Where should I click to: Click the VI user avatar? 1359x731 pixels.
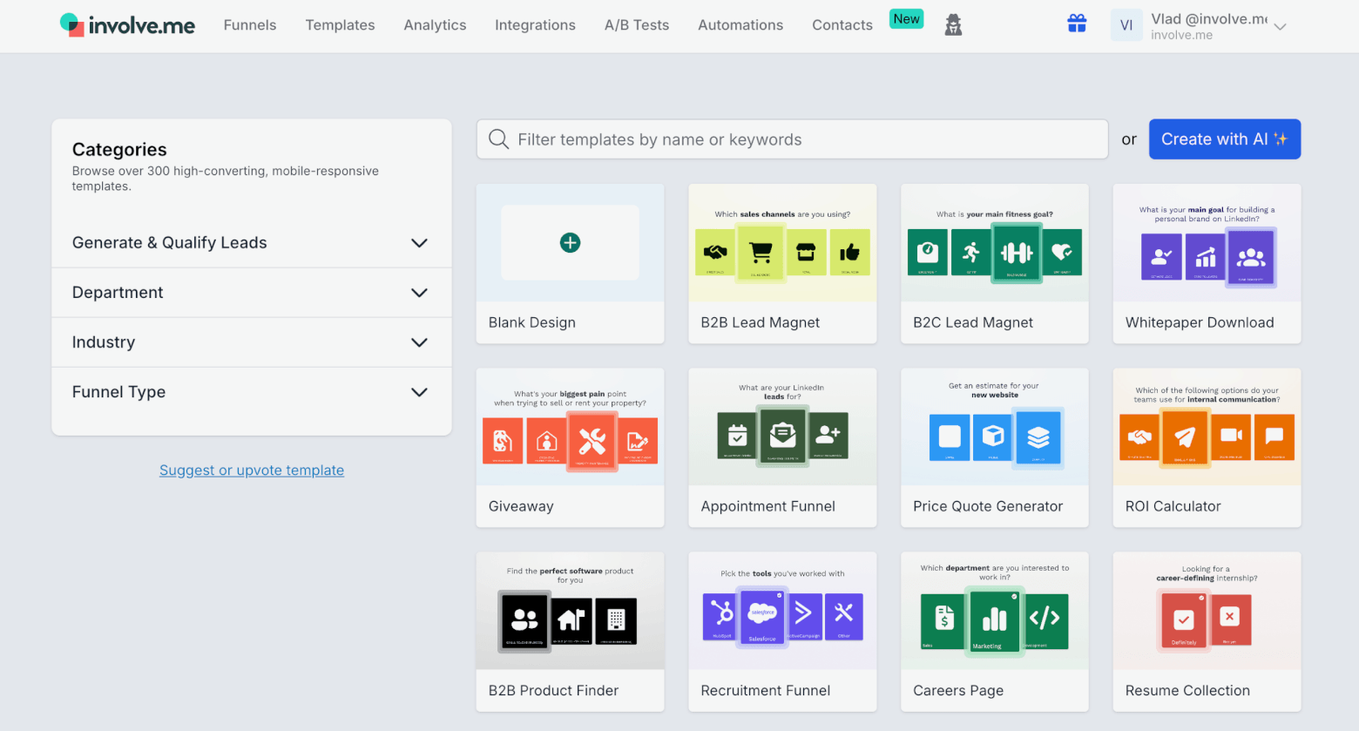(1126, 25)
